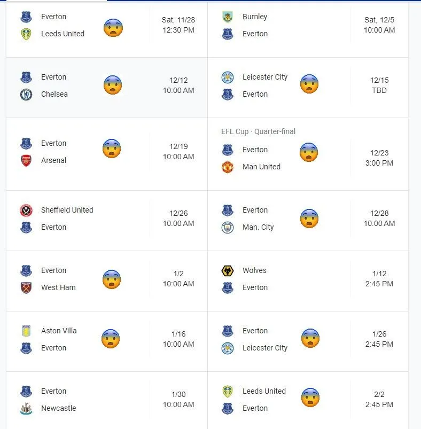
Task: Click the Leeds United club crest
Action: point(26,34)
